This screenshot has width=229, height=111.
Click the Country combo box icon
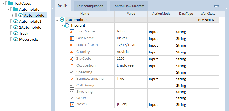72,52
